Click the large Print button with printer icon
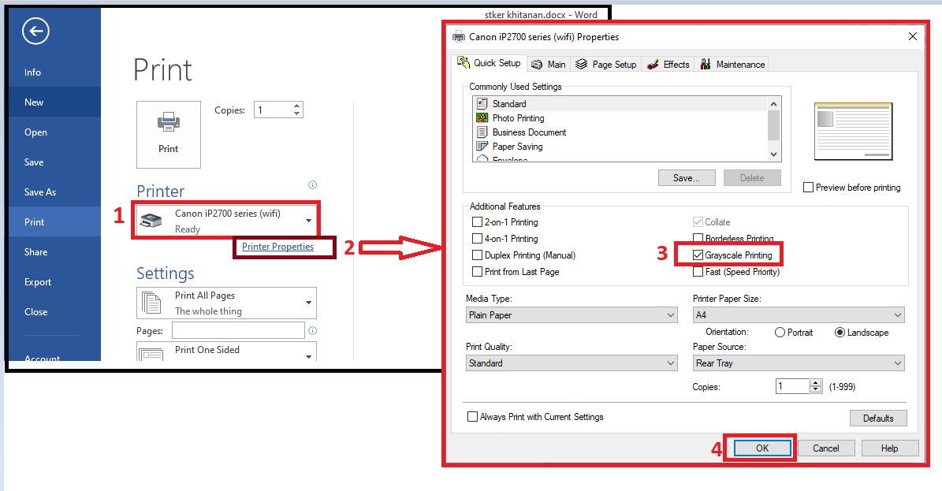 [168, 135]
